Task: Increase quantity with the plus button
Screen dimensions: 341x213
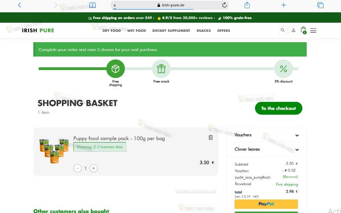Action: [x=93, y=168]
